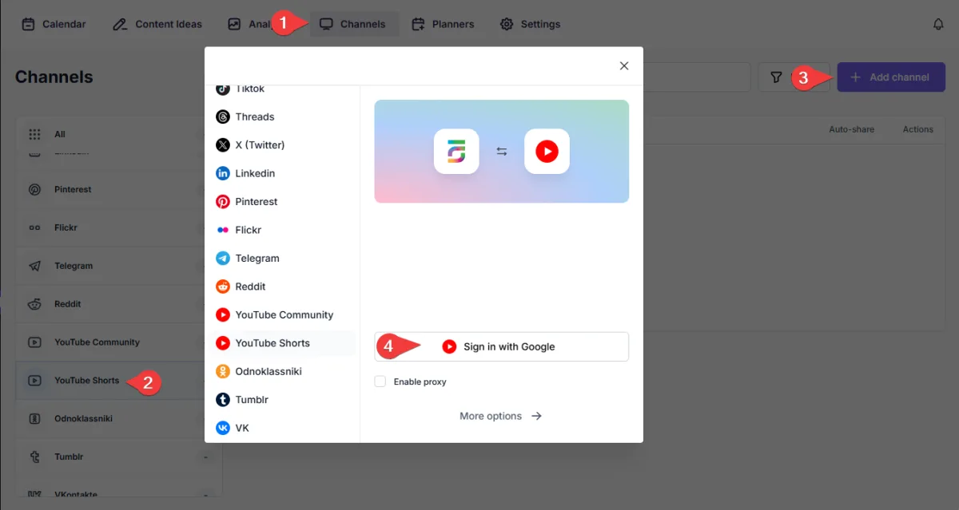959x510 pixels.
Task: Sign in with Google
Action: 501,346
